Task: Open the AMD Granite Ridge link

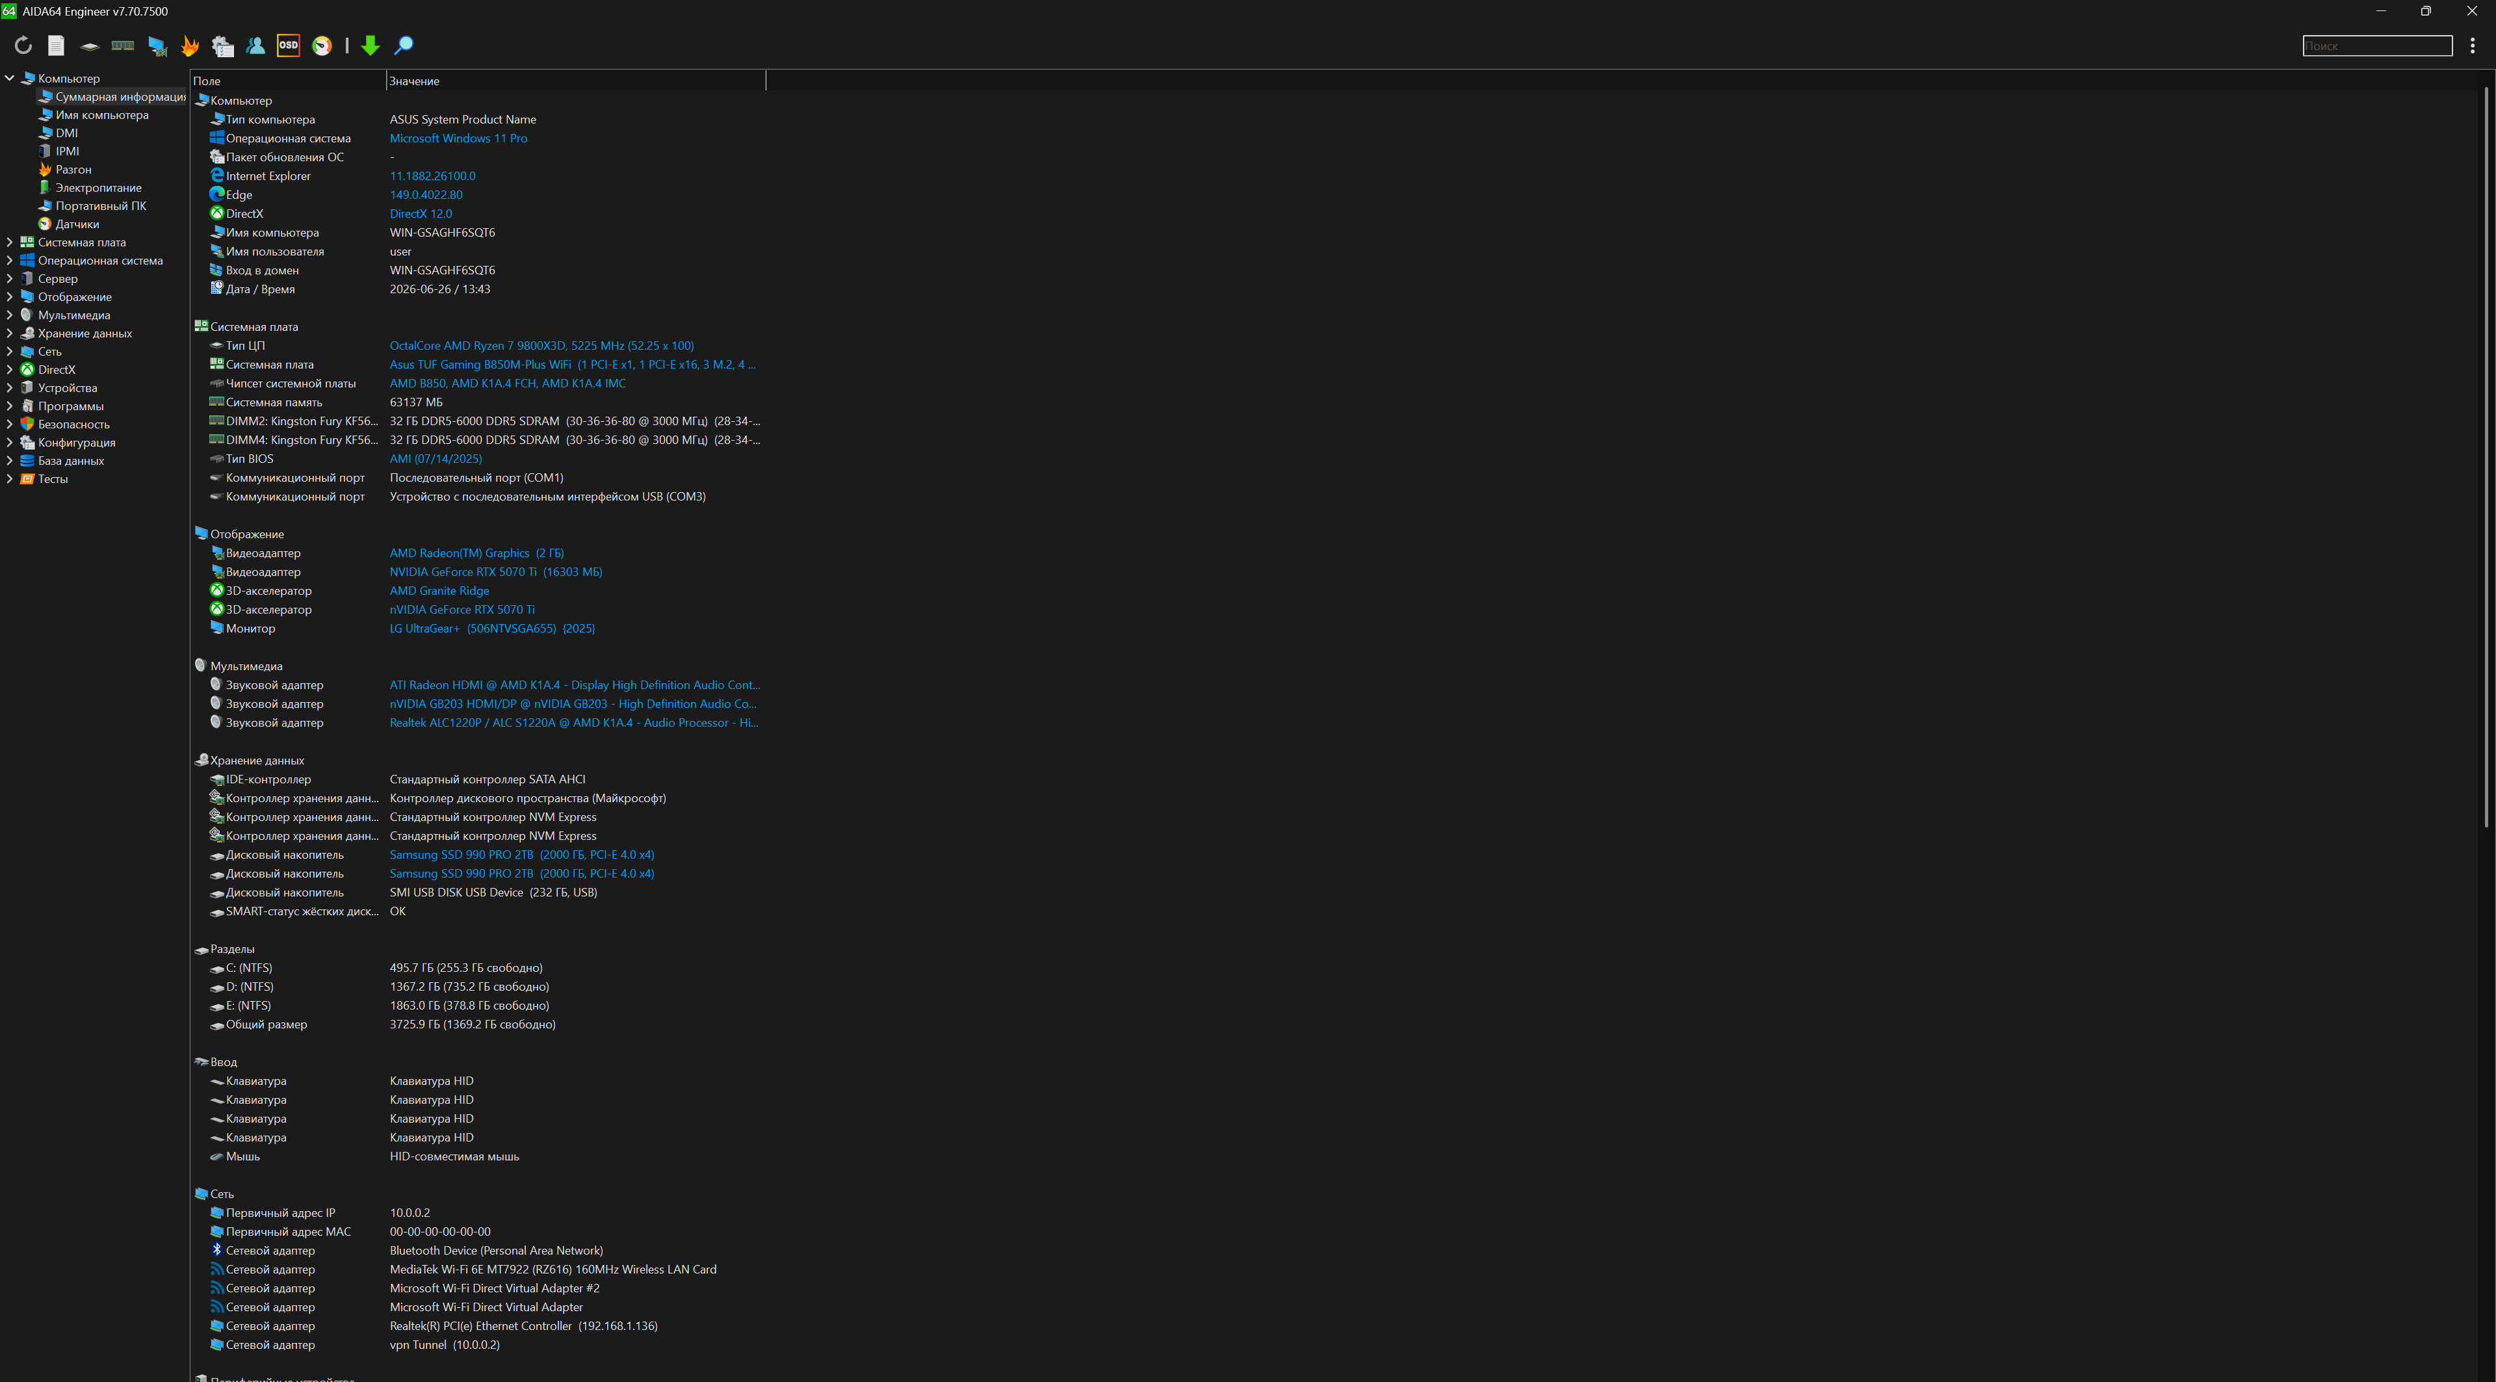Action: coord(439,590)
